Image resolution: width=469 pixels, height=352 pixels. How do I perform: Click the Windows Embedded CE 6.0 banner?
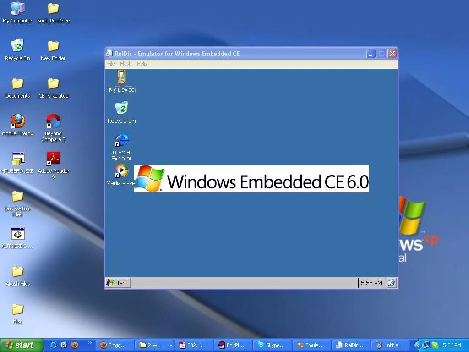coord(251,179)
